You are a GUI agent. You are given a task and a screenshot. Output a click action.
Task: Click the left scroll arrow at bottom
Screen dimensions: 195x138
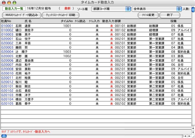(x=185, y=136)
